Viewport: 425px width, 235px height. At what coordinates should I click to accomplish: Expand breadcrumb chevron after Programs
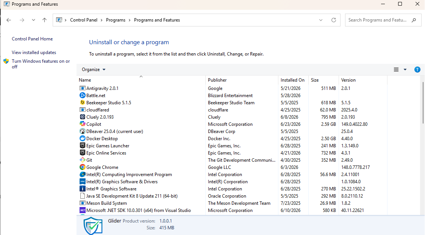(x=130, y=20)
